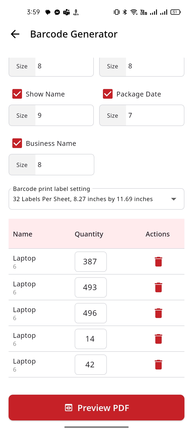Viewport: 193px width, 429px height.
Task: Open the Barcode print label setting dropdown
Action: click(x=91, y=199)
